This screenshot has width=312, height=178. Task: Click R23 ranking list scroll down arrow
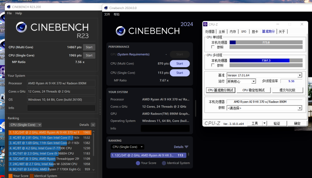(94, 170)
